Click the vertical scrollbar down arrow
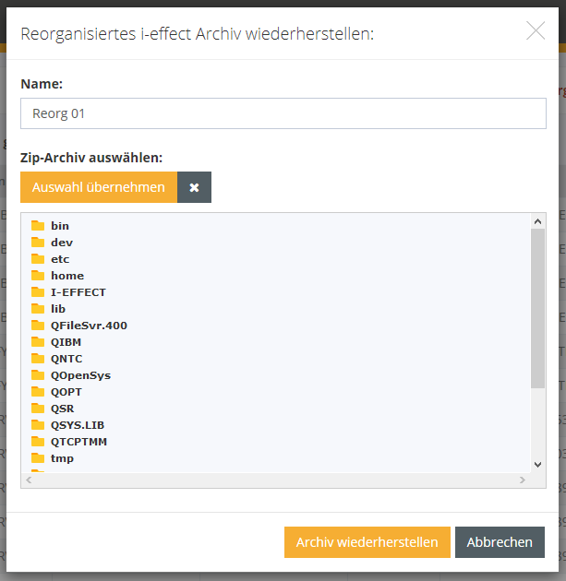566x581 pixels. point(538,464)
